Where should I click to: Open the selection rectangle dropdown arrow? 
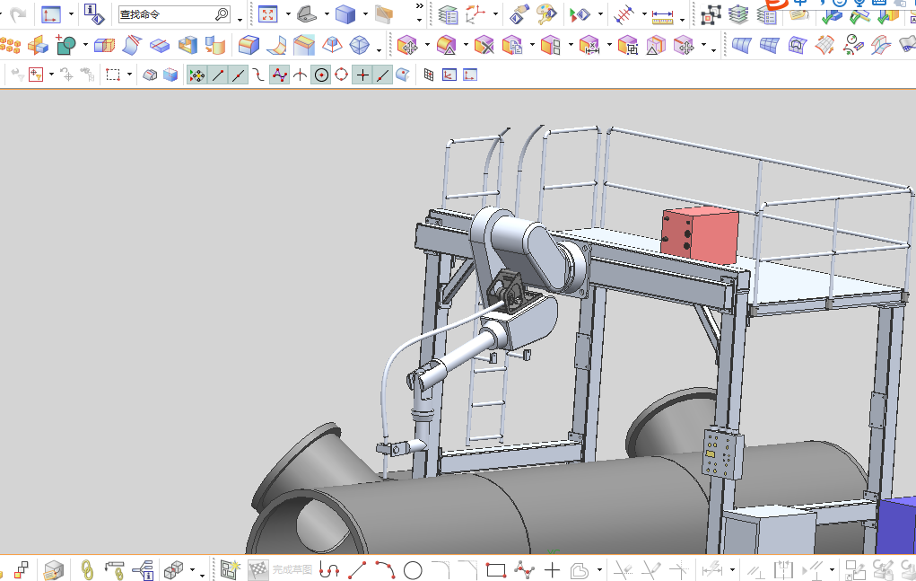point(130,75)
